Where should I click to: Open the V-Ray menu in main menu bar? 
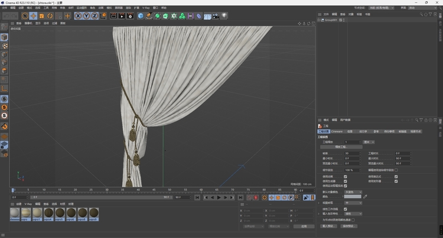(146, 8)
